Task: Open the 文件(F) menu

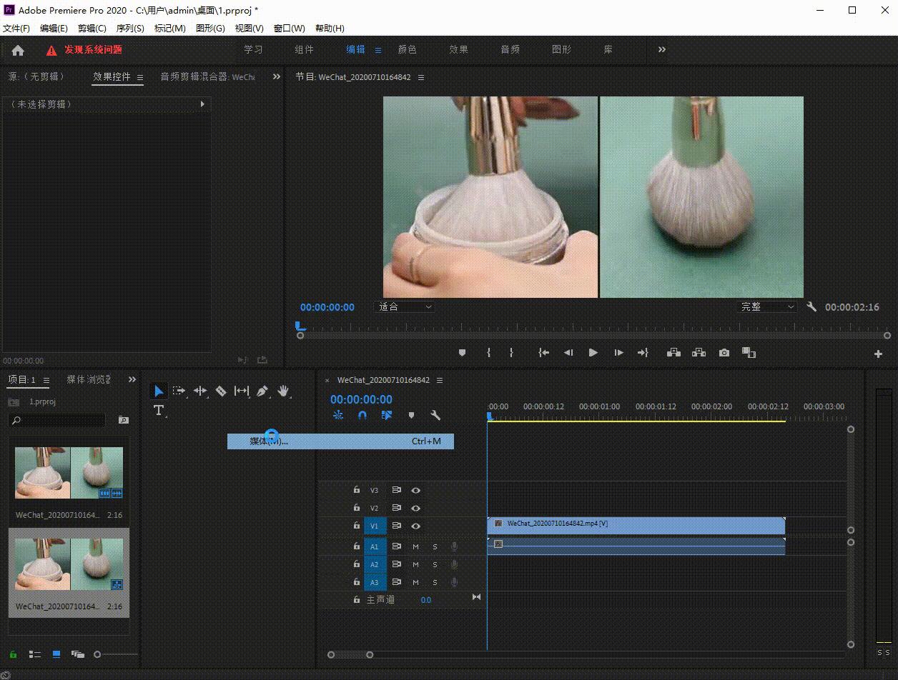Action: click(16, 28)
